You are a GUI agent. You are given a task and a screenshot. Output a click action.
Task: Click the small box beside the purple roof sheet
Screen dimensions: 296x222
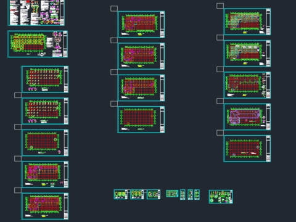point(220,101)
